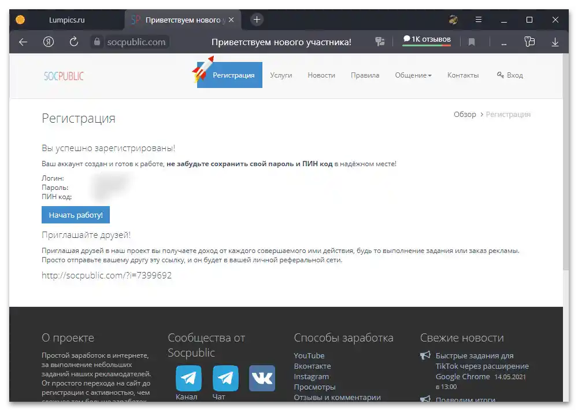The height and width of the screenshot is (411, 578).
Task: Click the SOCPUBLIC site logo
Action: 64,76
